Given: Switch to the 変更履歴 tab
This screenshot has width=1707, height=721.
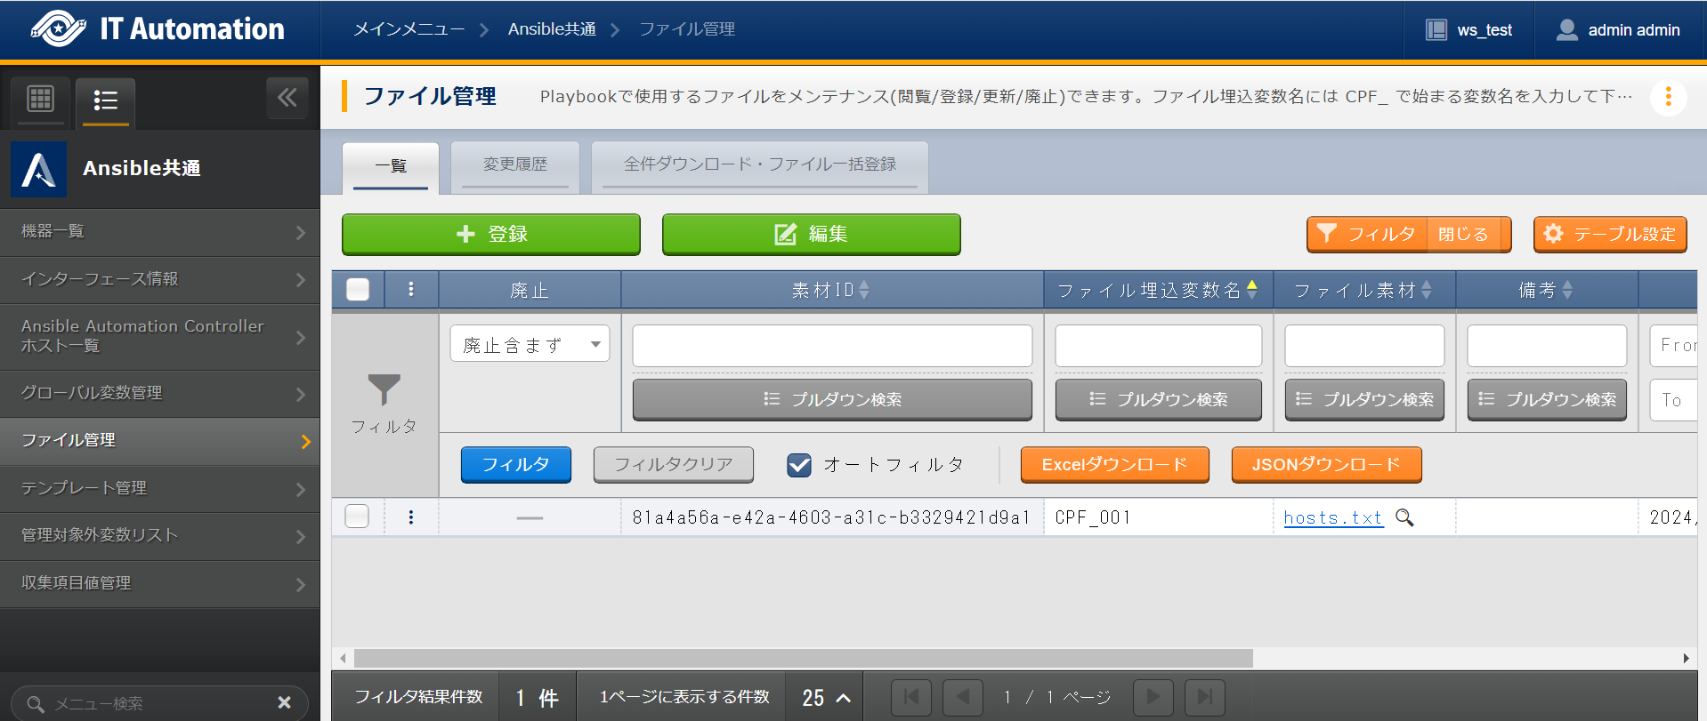Looking at the screenshot, I should point(514,164).
